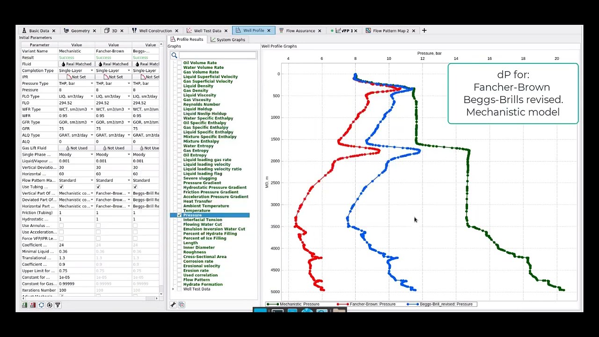Close the Basic Data tab
The height and width of the screenshot is (337, 599).
tap(53, 31)
